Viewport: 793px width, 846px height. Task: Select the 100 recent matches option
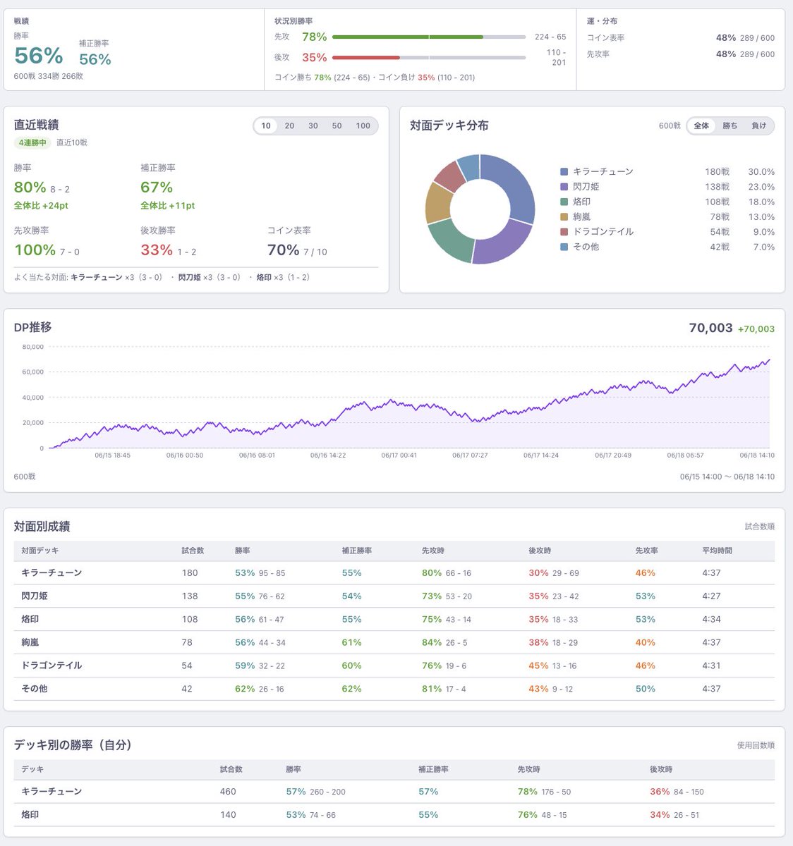click(x=363, y=125)
